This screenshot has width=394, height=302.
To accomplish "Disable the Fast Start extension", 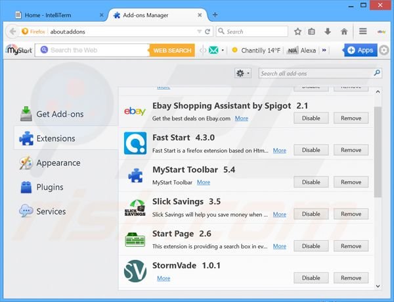I will tap(311, 150).
